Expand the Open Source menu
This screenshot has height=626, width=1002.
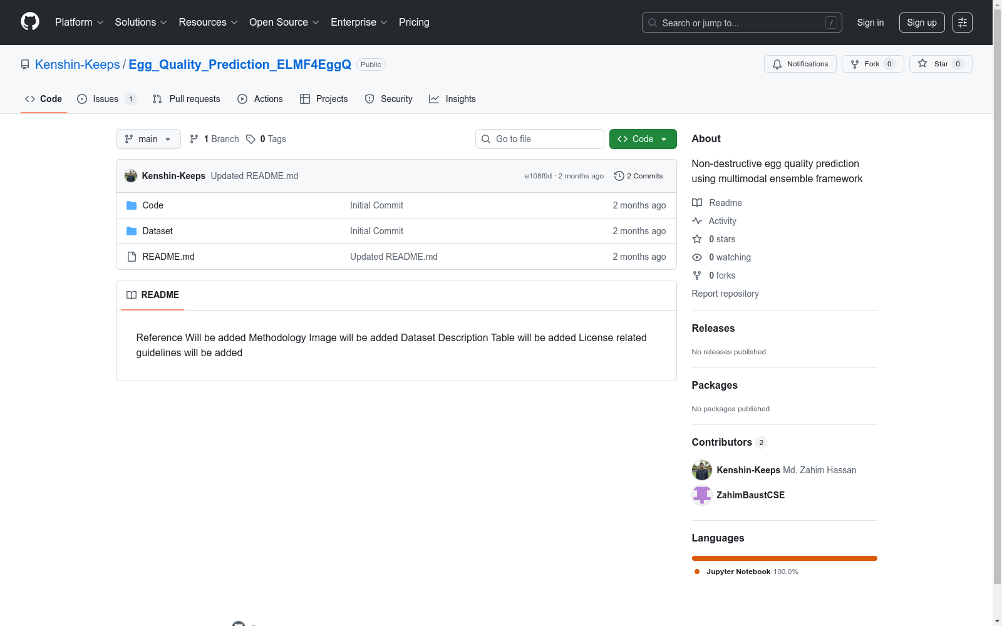[x=284, y=23]
